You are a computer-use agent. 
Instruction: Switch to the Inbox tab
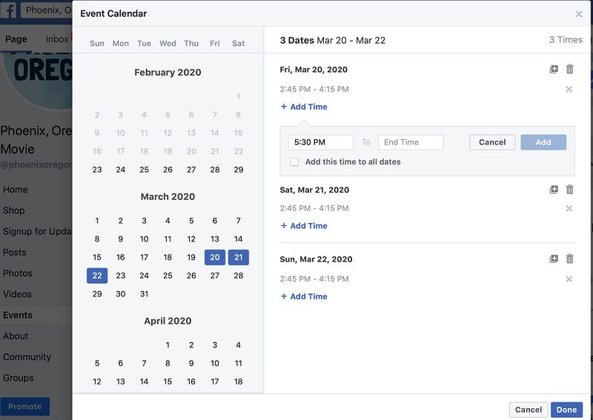(56, 39)
